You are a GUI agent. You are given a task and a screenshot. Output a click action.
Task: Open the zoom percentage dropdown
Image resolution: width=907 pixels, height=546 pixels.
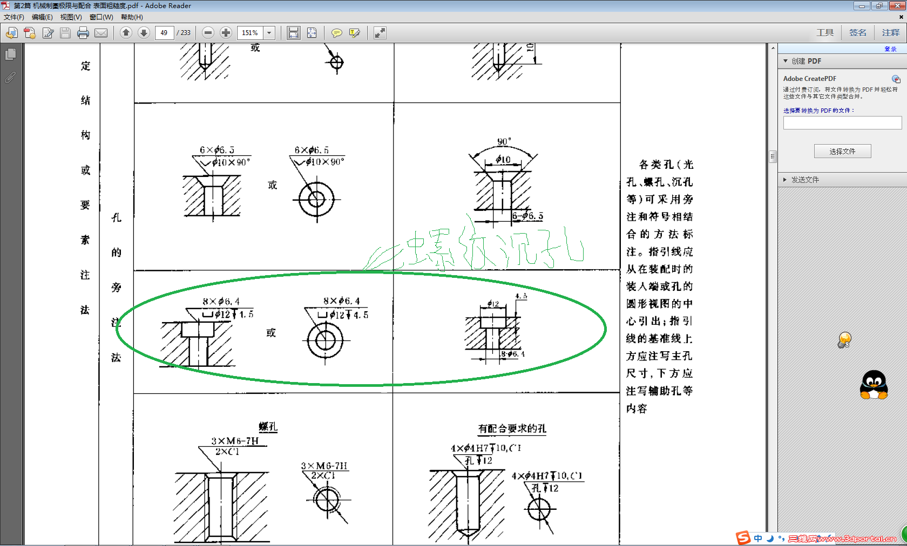coord(268,33)
